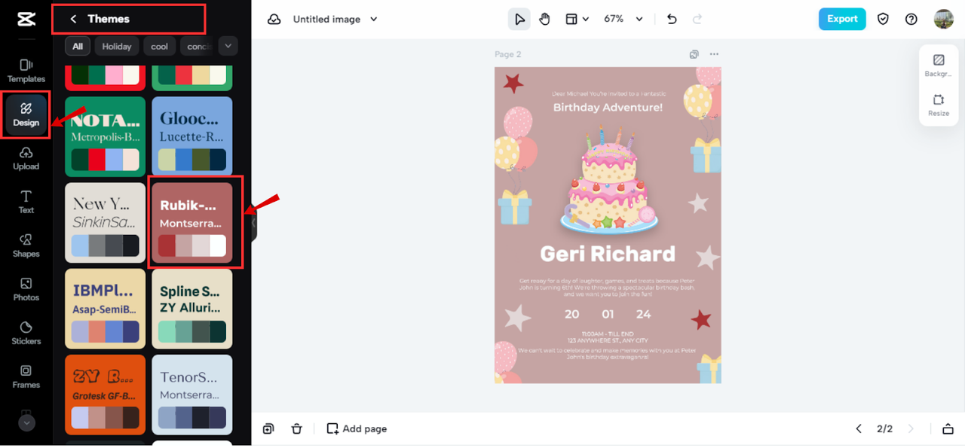
Task: Apply the IBMPl Asap-SemiB theme
Action: [x=106, y=309]
